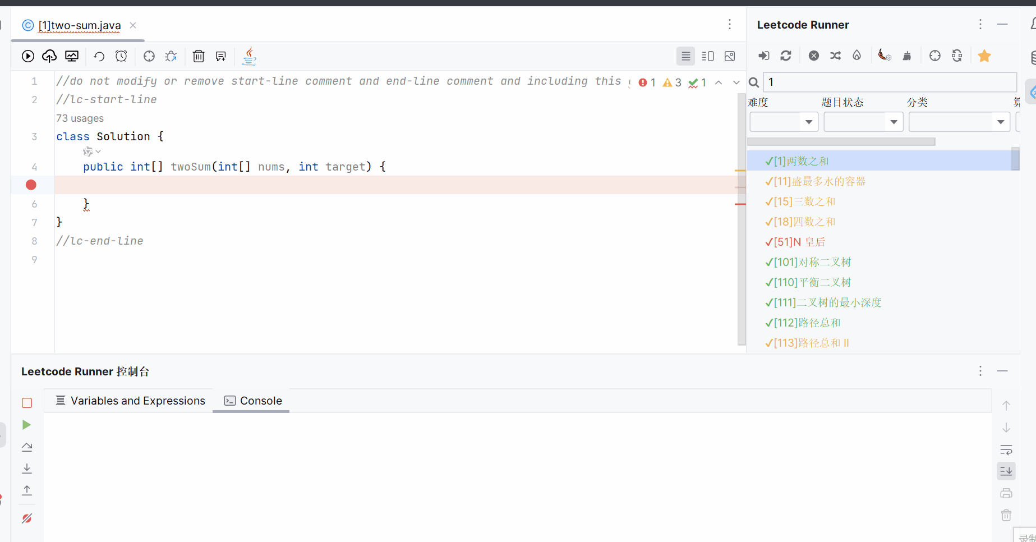Click the circled X clear icon in Leetcode Runner

coord(814,56)
